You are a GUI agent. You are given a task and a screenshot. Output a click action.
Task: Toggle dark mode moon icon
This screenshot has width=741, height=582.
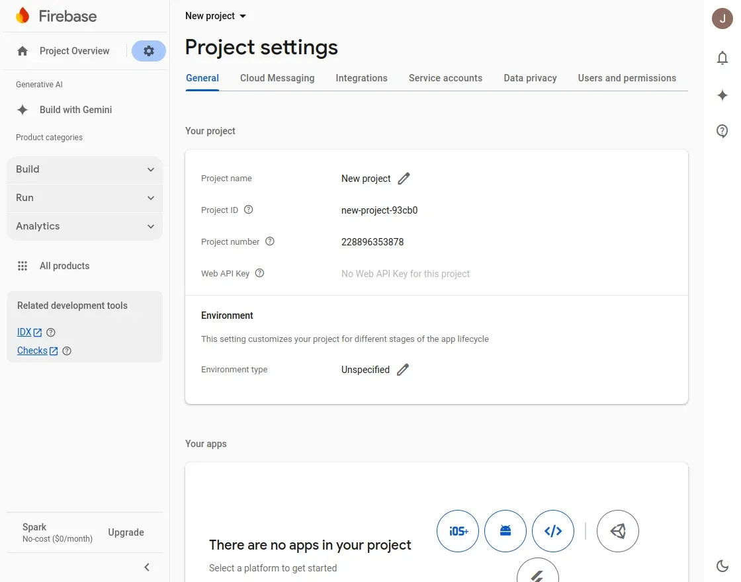coord(722,566)
